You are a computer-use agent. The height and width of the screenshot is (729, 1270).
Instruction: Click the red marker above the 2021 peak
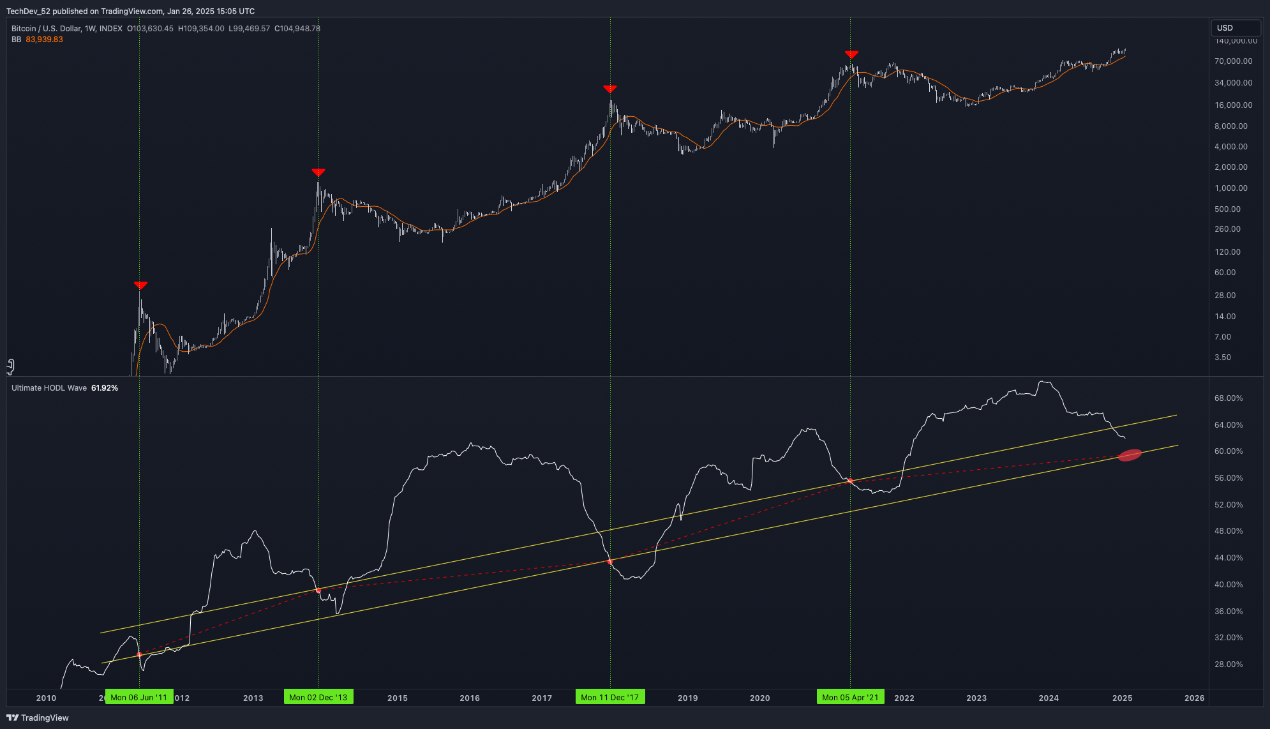851,54
